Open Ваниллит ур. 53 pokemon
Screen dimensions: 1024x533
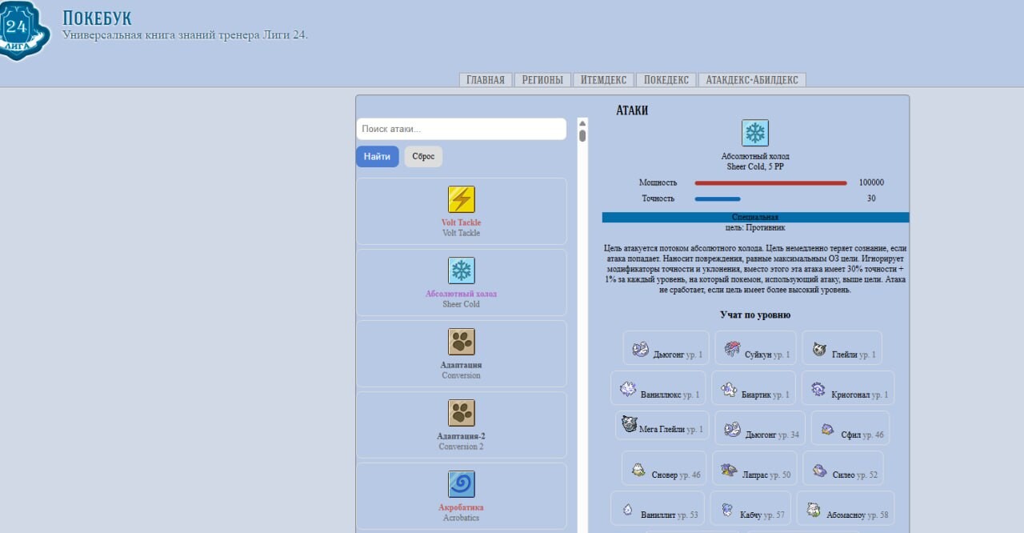click(x=658, y=508)
